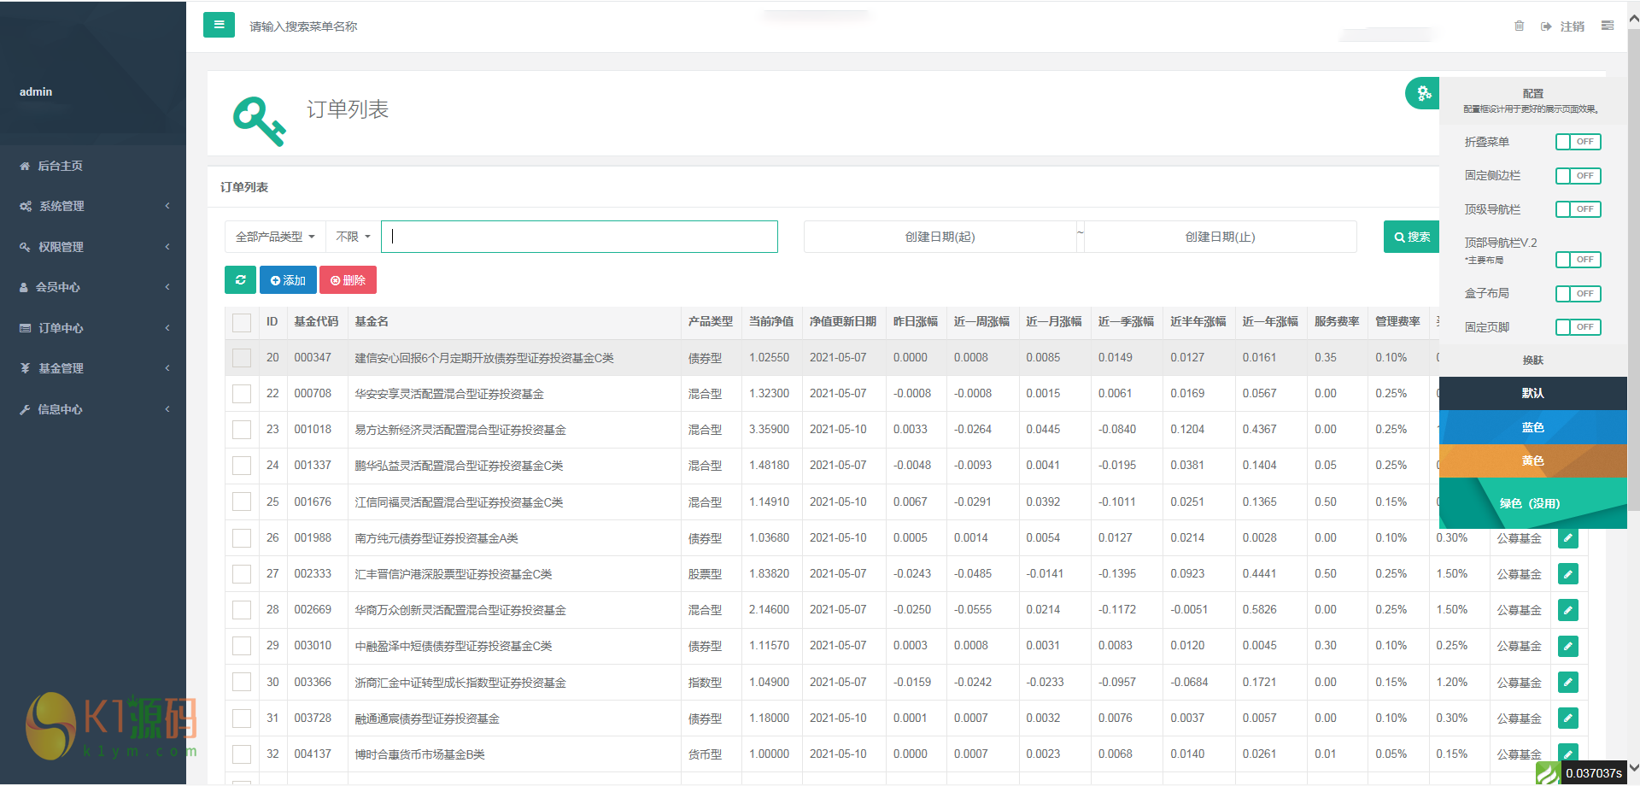
Task: Click the green 搜索 button
Action: point(1412,237)
